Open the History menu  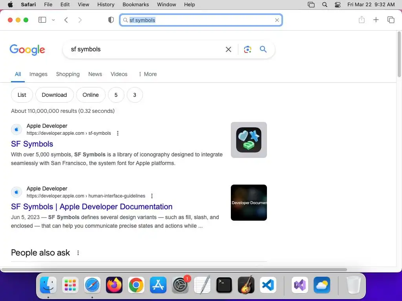pyautogui.click(x=106, y=5)
